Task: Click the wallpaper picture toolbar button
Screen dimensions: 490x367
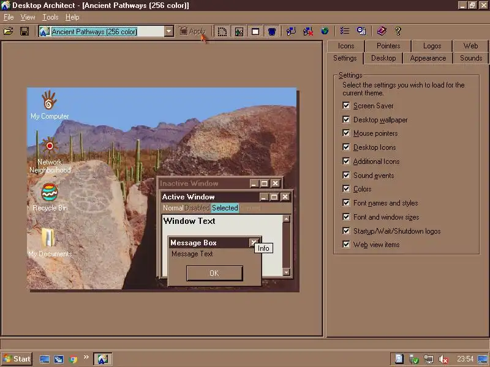Action: (239, 32)
